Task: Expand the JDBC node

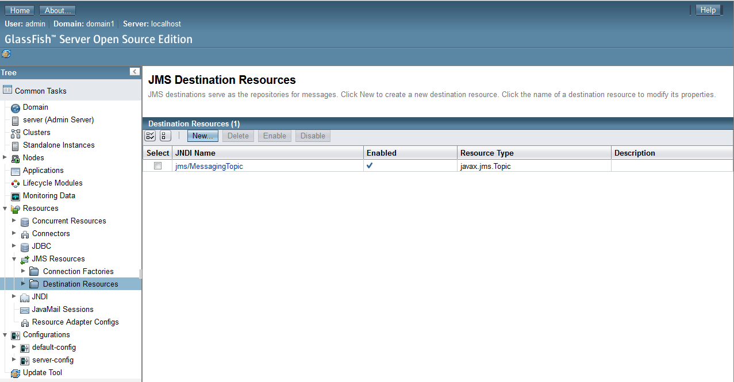Action: [14, 245]
